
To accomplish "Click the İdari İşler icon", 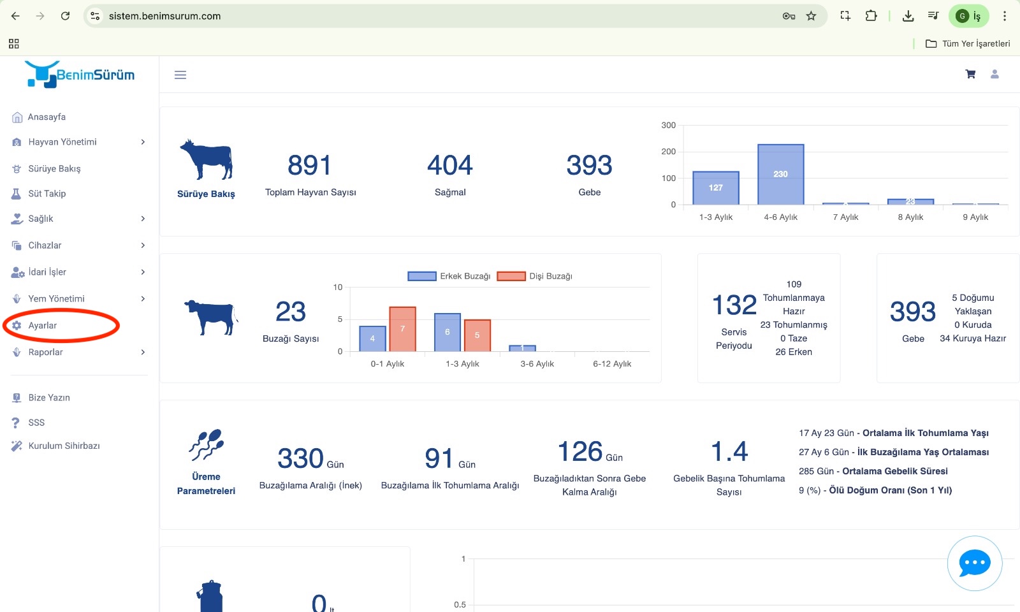I will [x=18, y=272].
